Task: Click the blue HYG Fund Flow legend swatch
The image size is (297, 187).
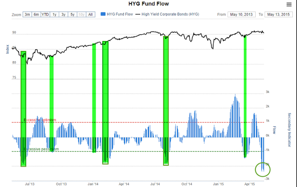Action: (x=103, y=14)
